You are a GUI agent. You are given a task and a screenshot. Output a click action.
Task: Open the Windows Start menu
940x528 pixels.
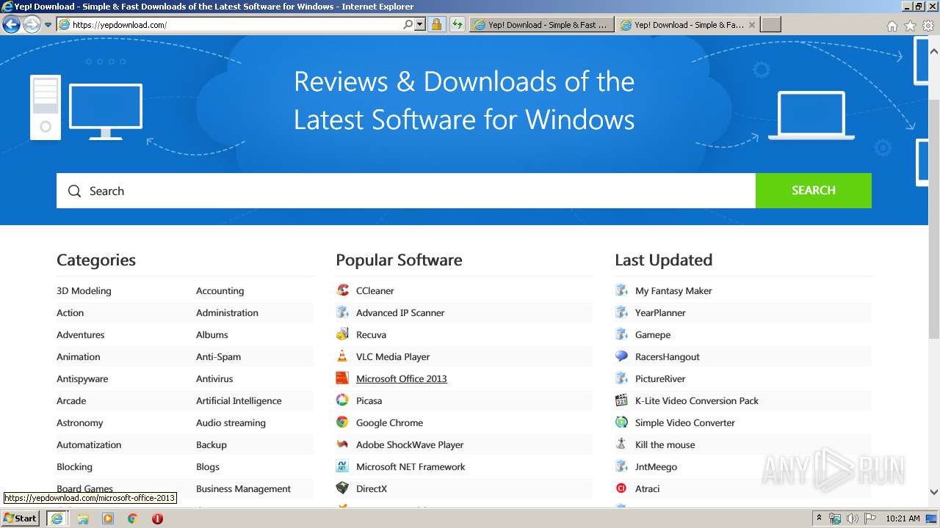(21, 518)
